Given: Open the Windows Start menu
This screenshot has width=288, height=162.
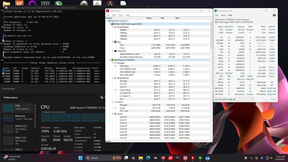Looking at the screenshot, I should [80, 158].
